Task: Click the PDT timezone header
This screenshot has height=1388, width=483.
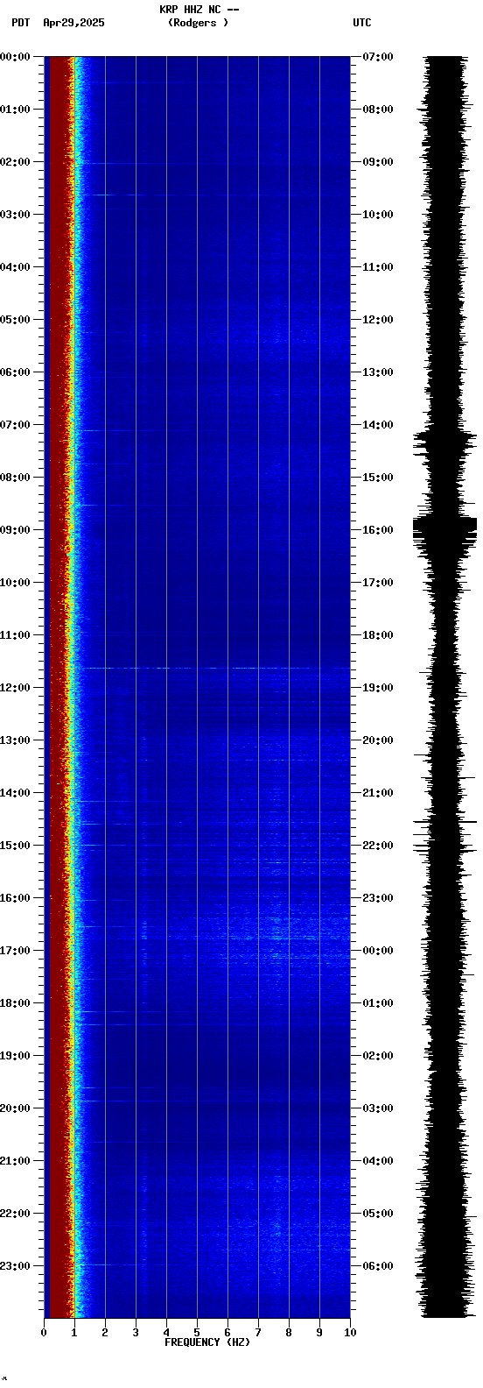Action: pyautogui.click(x=20, y=23)
